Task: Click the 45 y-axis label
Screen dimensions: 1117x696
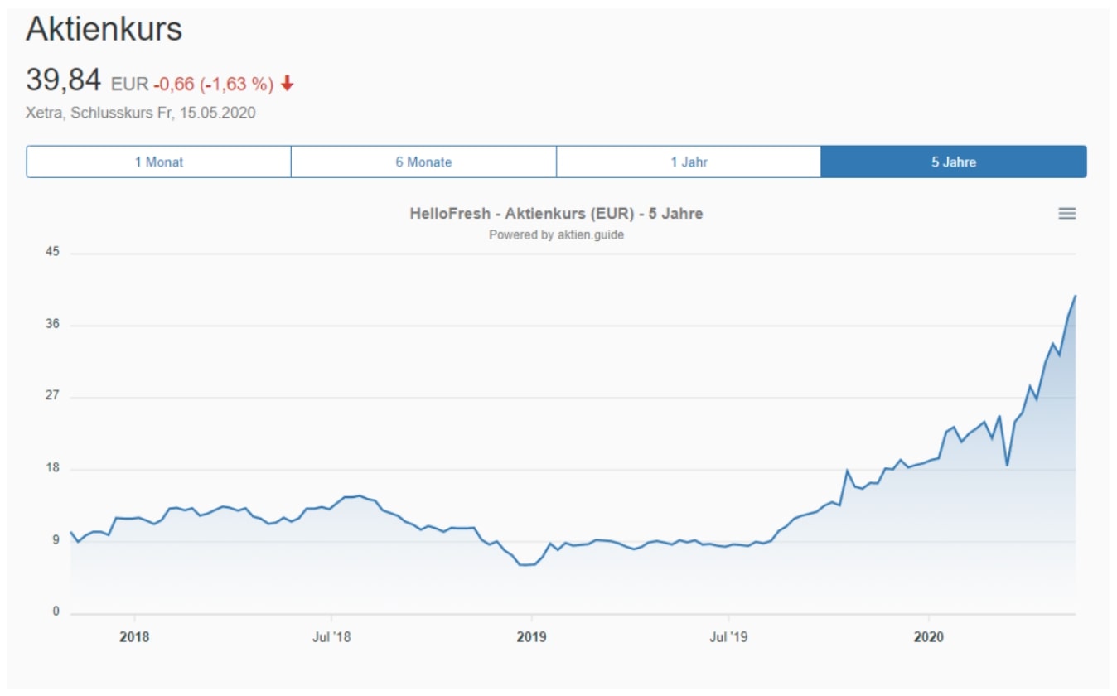Action: 53,252
